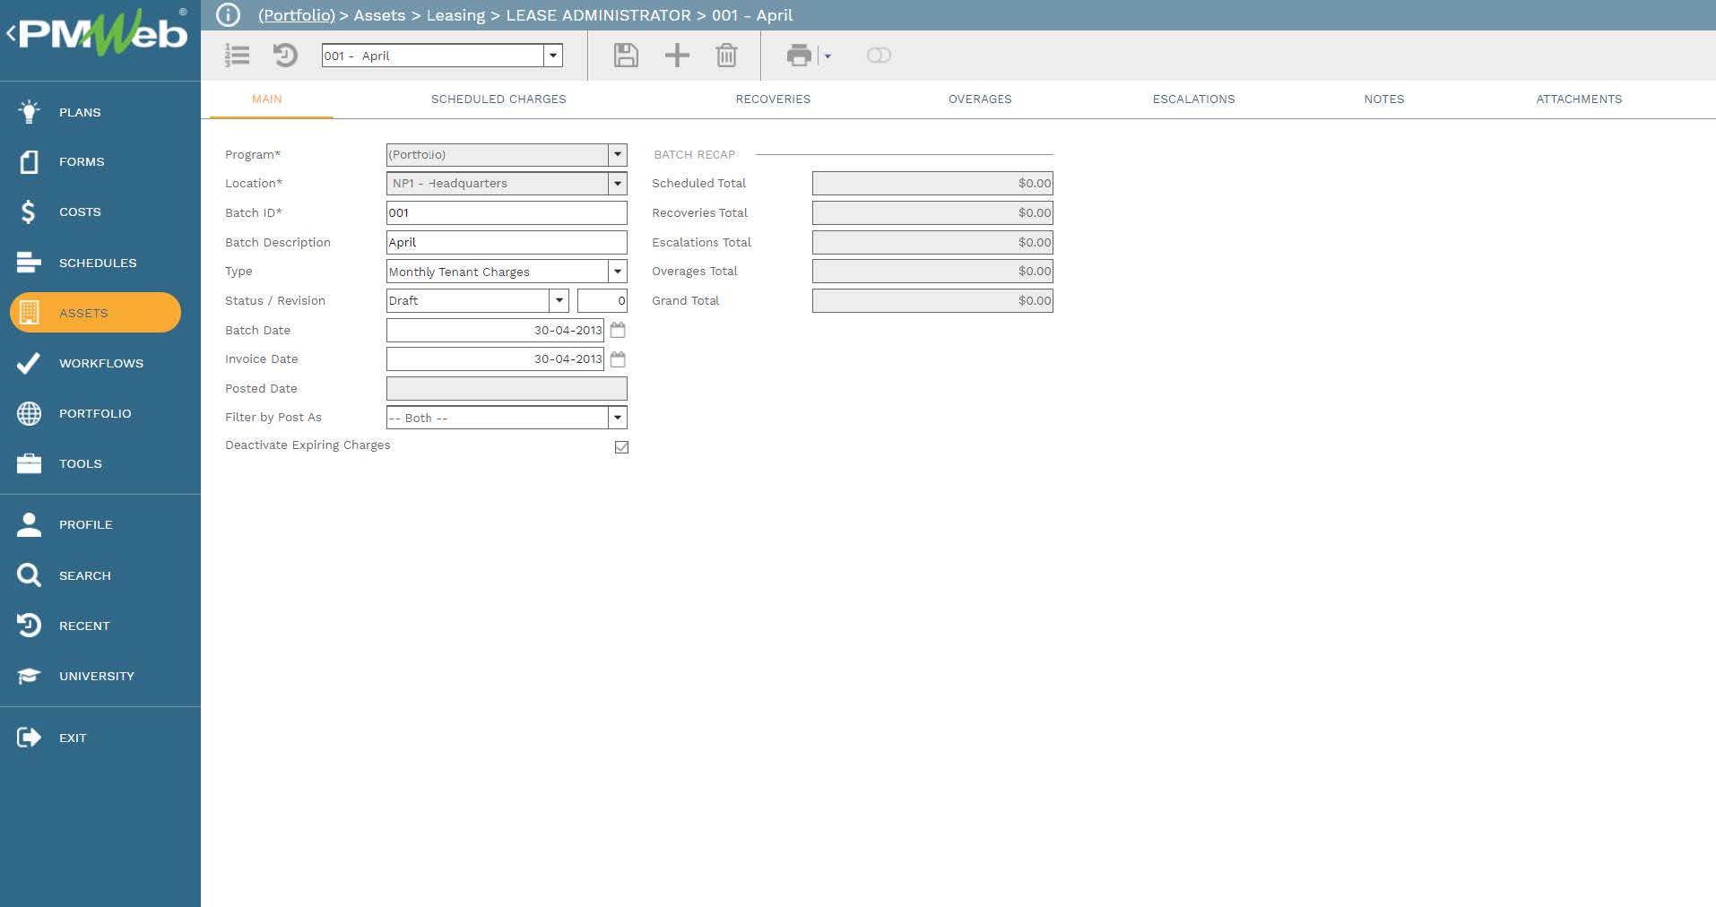
Task: Click the info icon in header
Action: pyautogui.click(x=229, y=15)
